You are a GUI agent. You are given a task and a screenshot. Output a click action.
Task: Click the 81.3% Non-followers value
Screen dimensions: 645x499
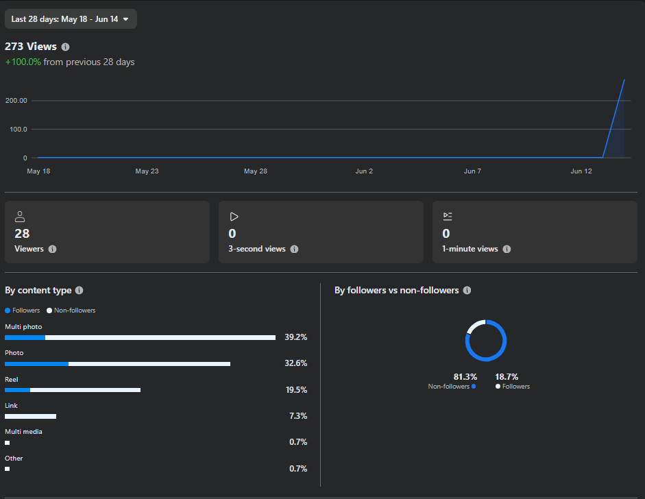click(465, 377)
